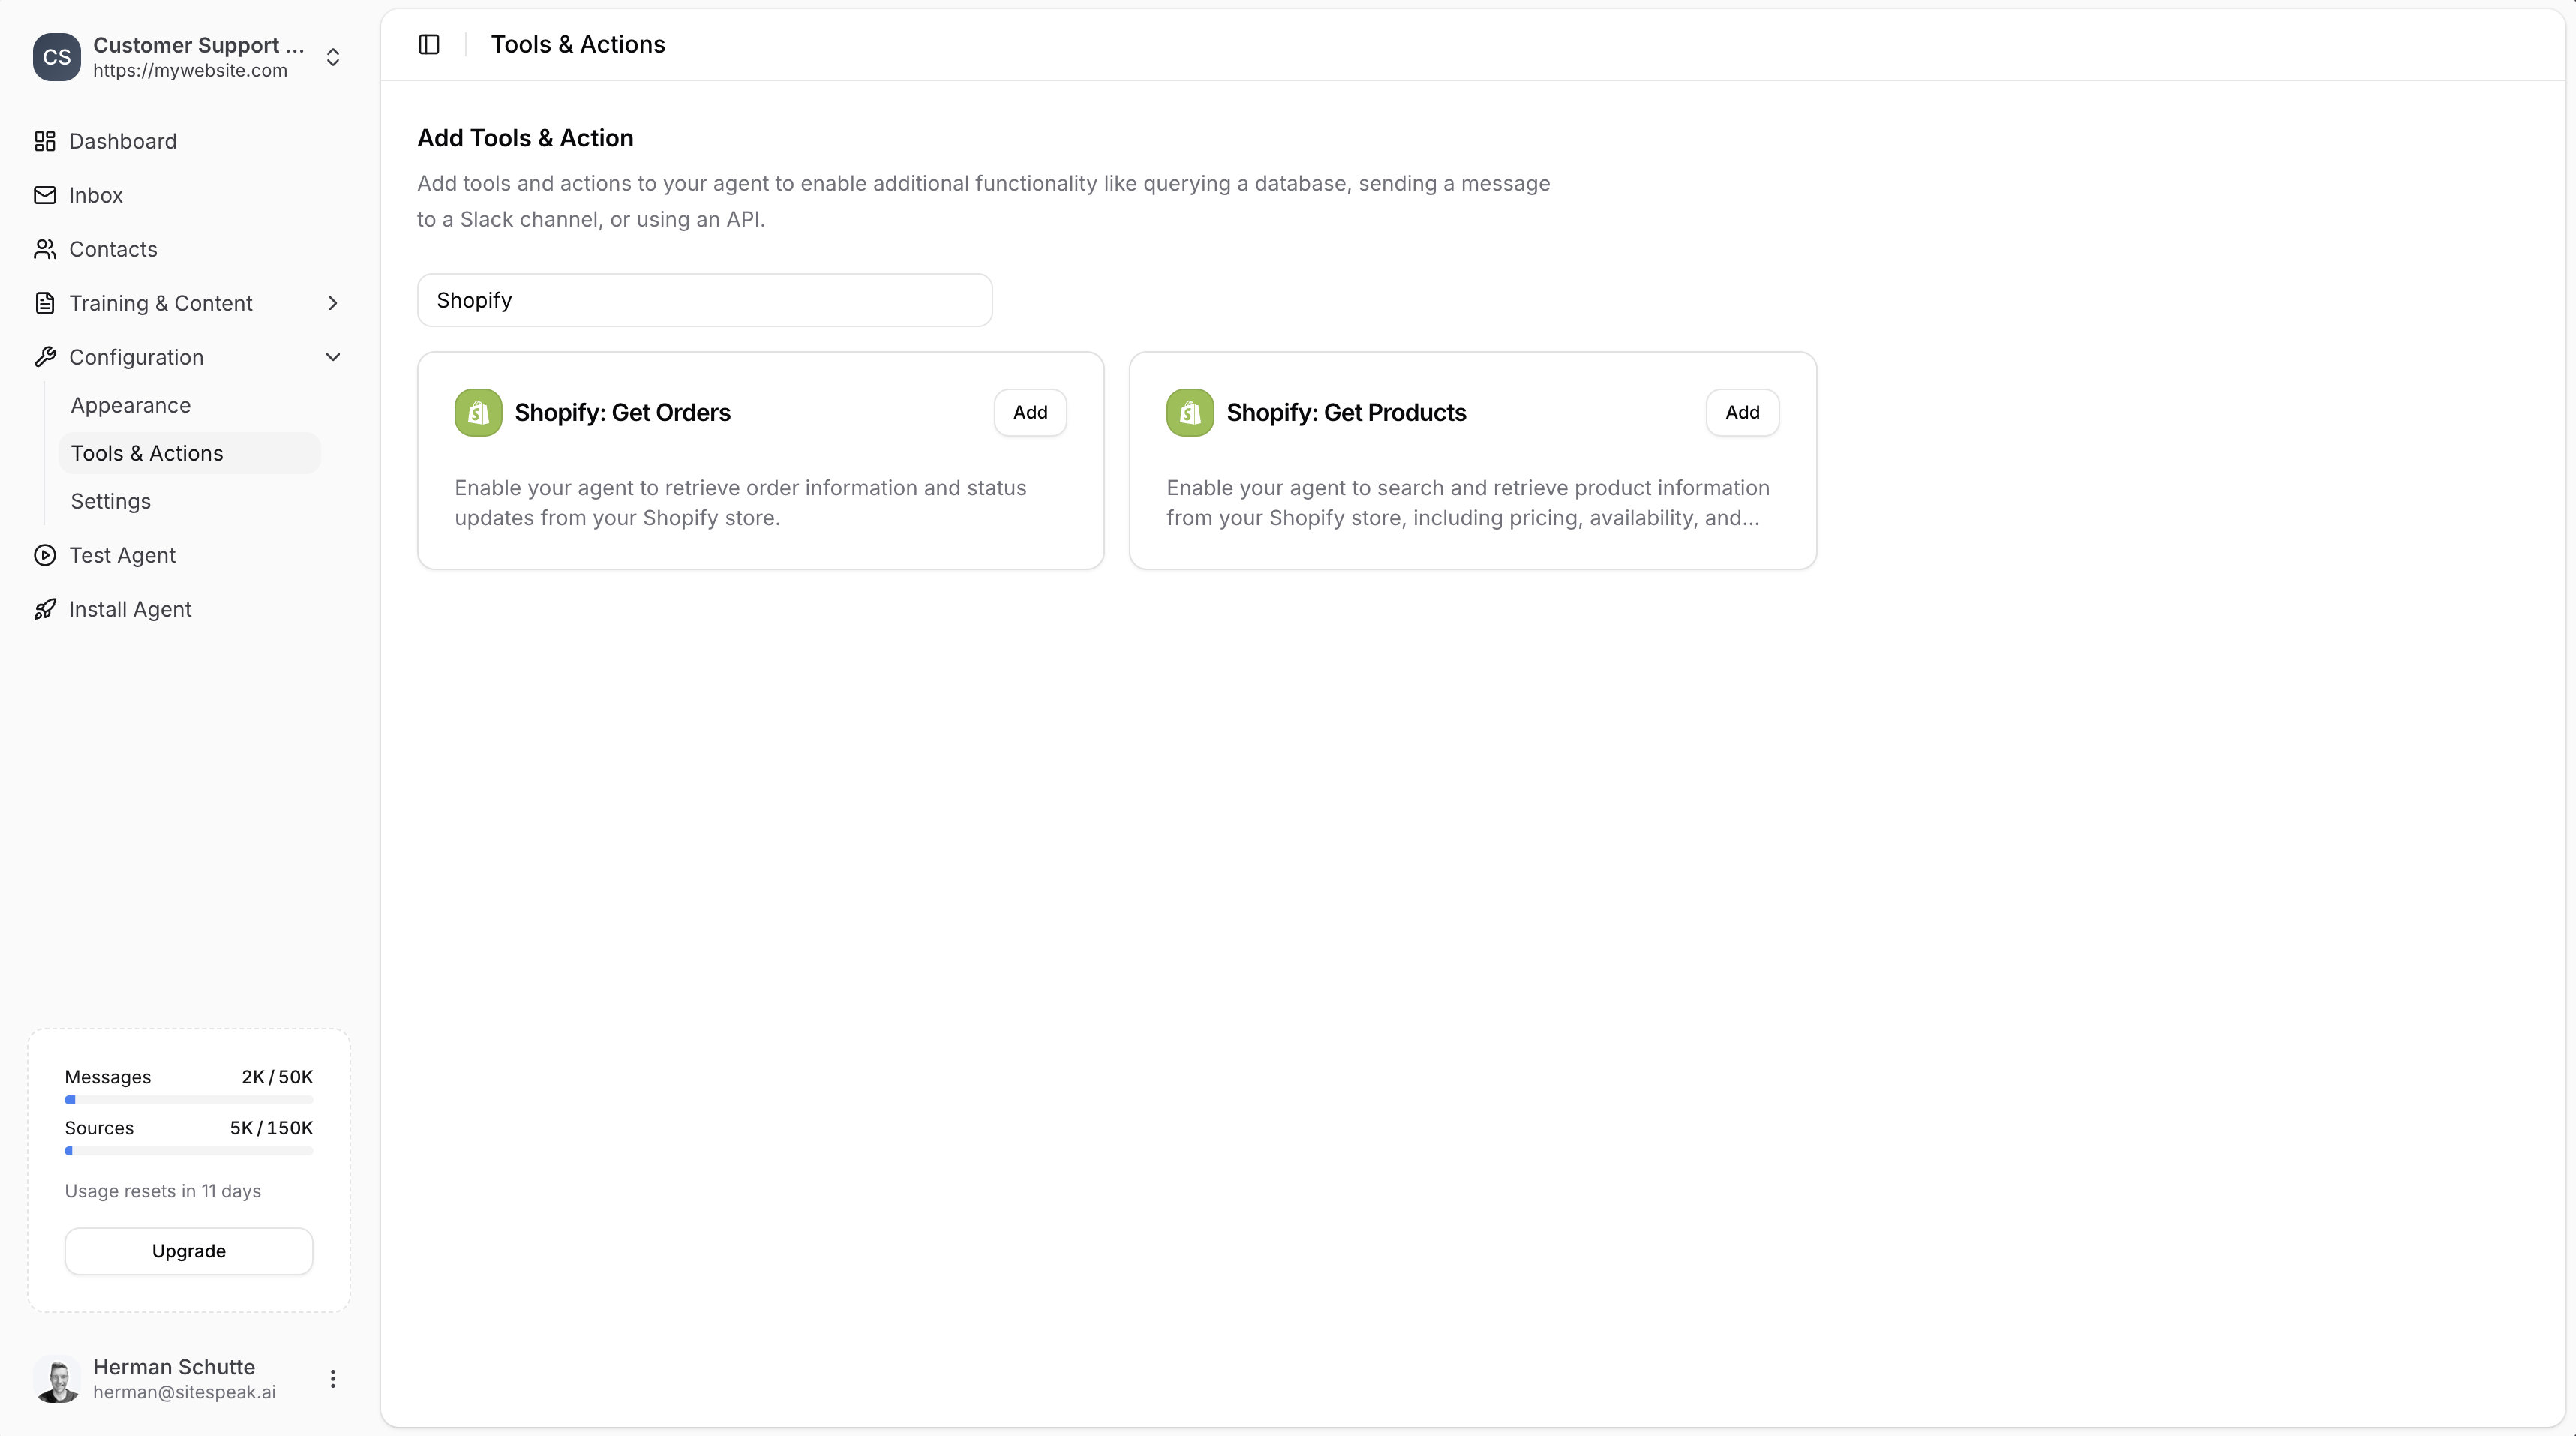The image size is (2576, 1436).
Task: Click the Messages usage progress bar
Action: [x=188, y=1099]
